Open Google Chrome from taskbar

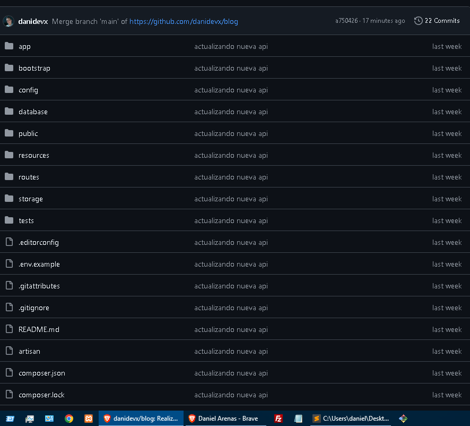click(x=69, y=418)
